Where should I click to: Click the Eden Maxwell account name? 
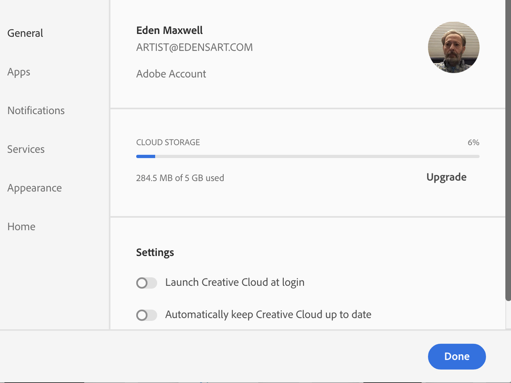(x=169, y=31)
